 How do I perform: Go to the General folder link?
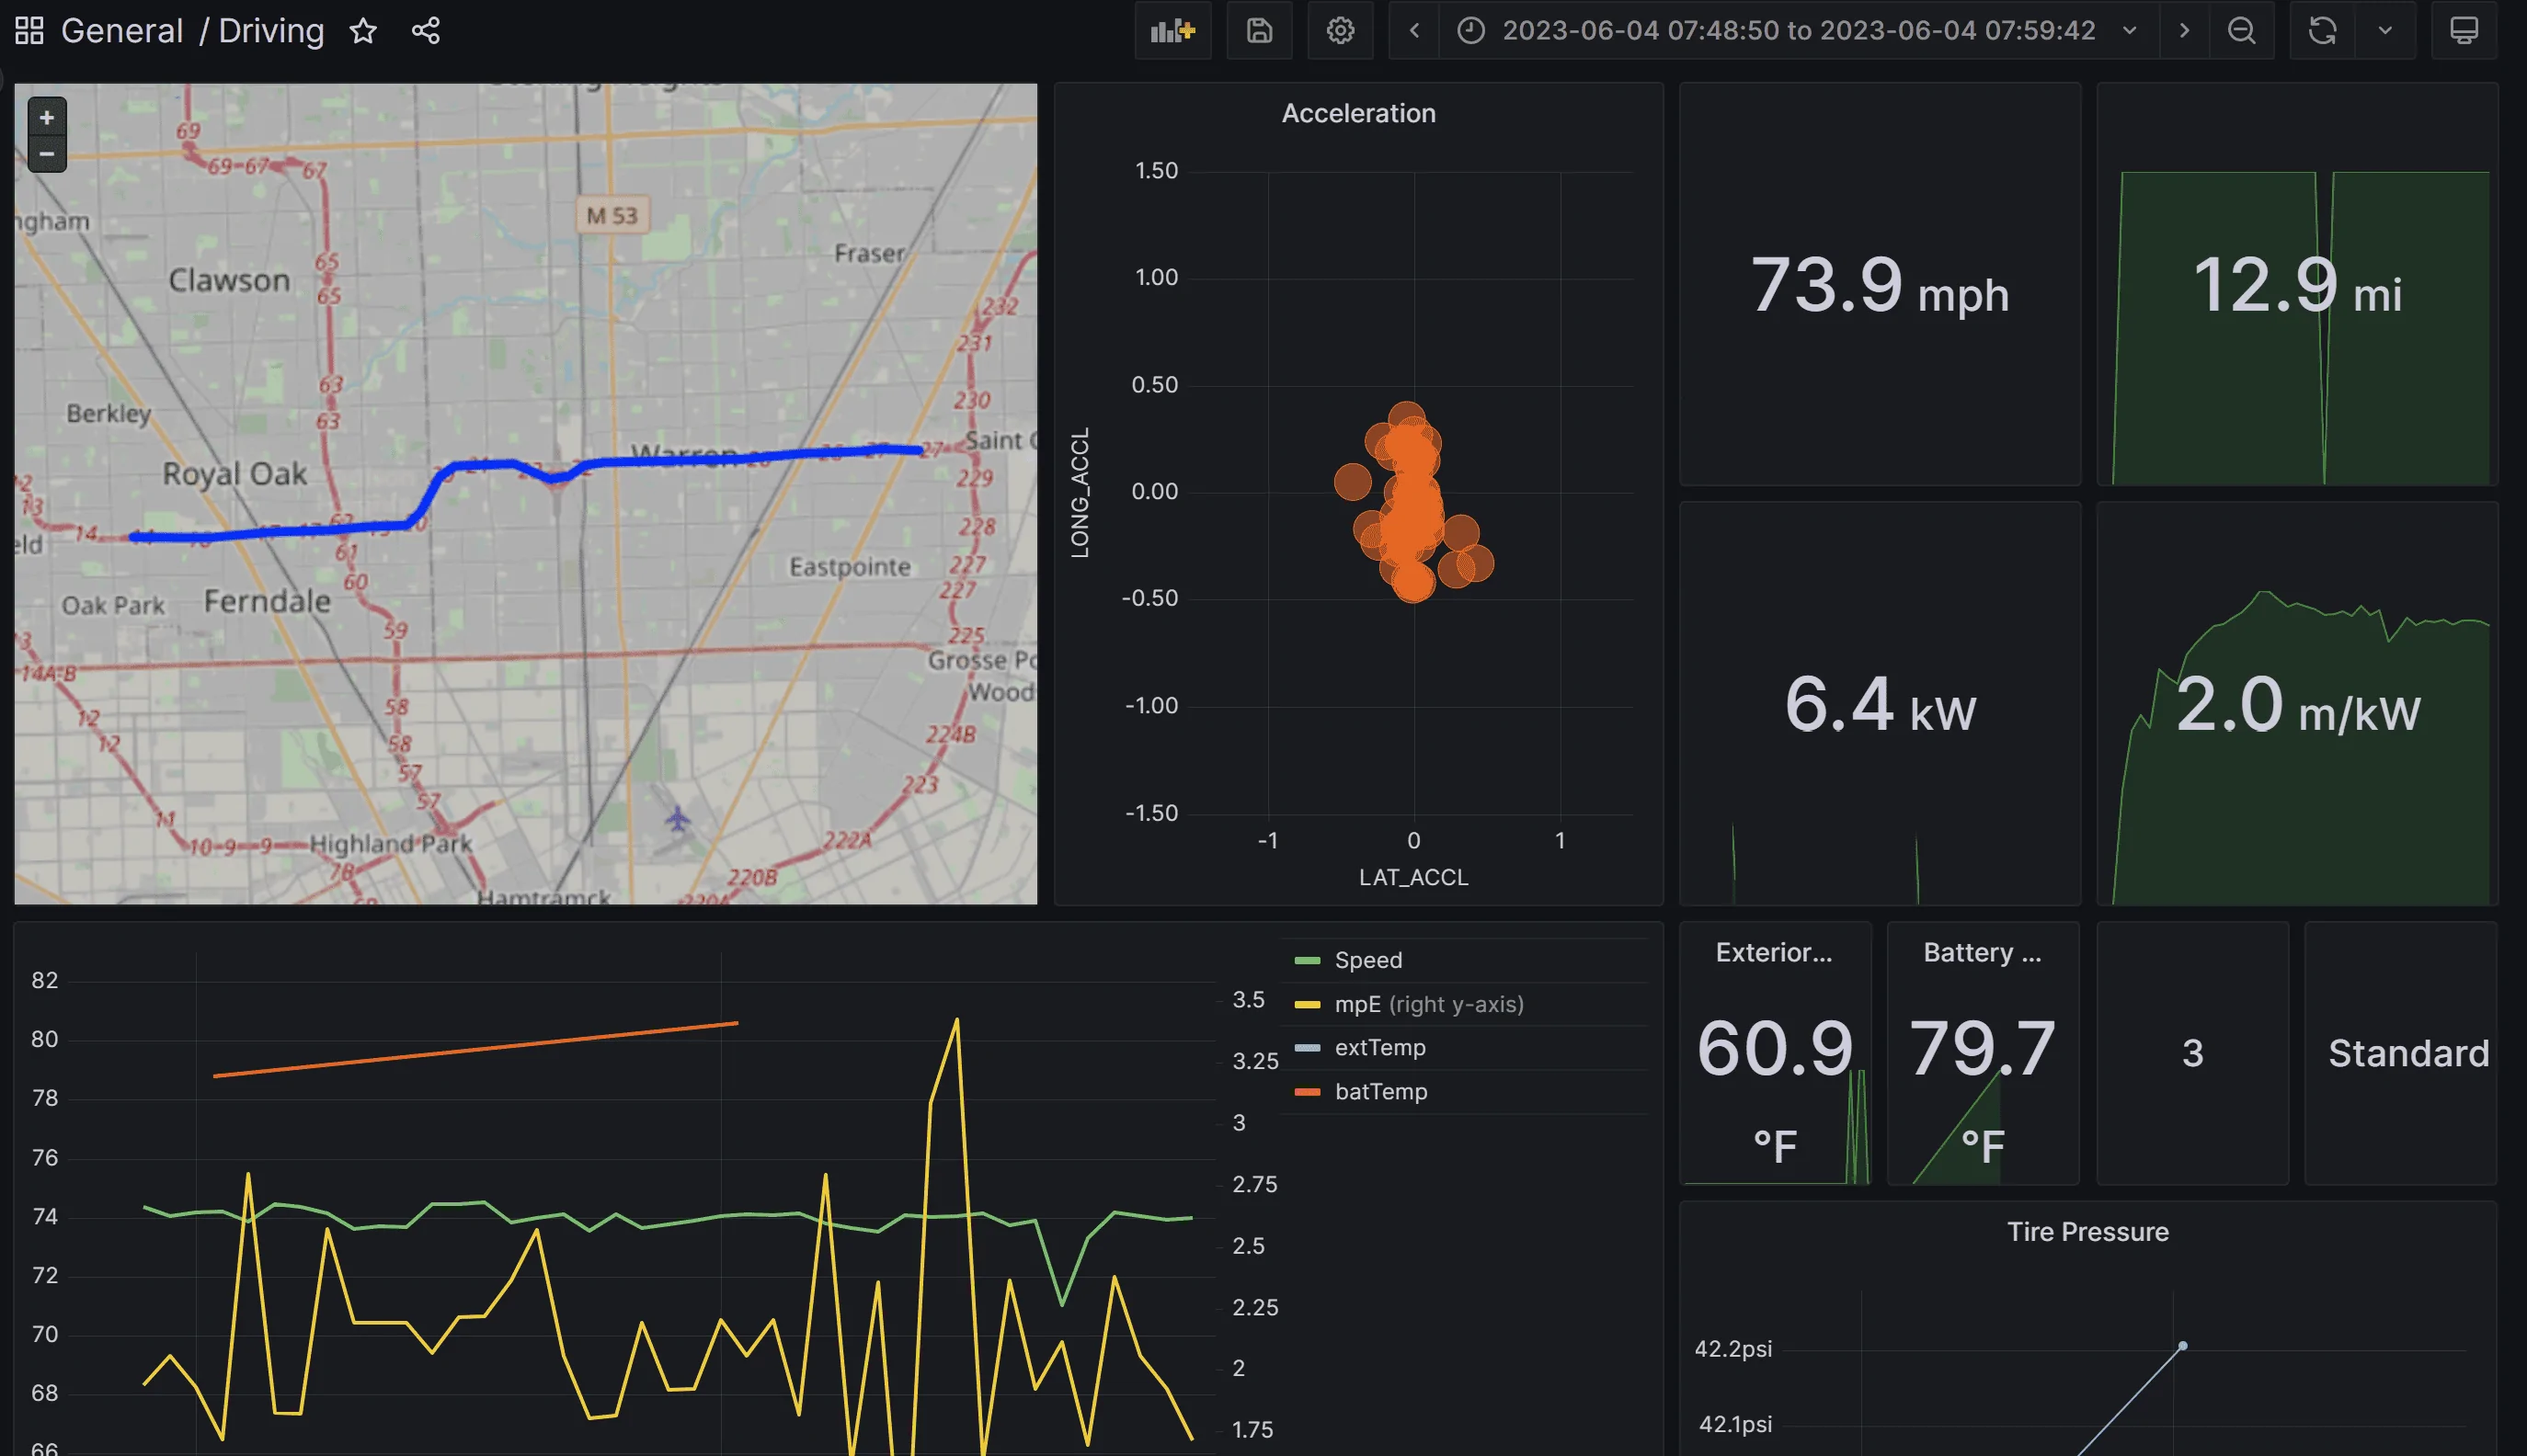[121, 31]
